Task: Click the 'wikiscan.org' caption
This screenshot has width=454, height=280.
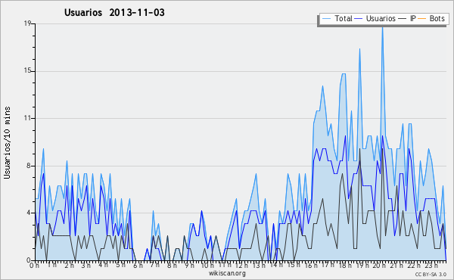Action: 227,273
